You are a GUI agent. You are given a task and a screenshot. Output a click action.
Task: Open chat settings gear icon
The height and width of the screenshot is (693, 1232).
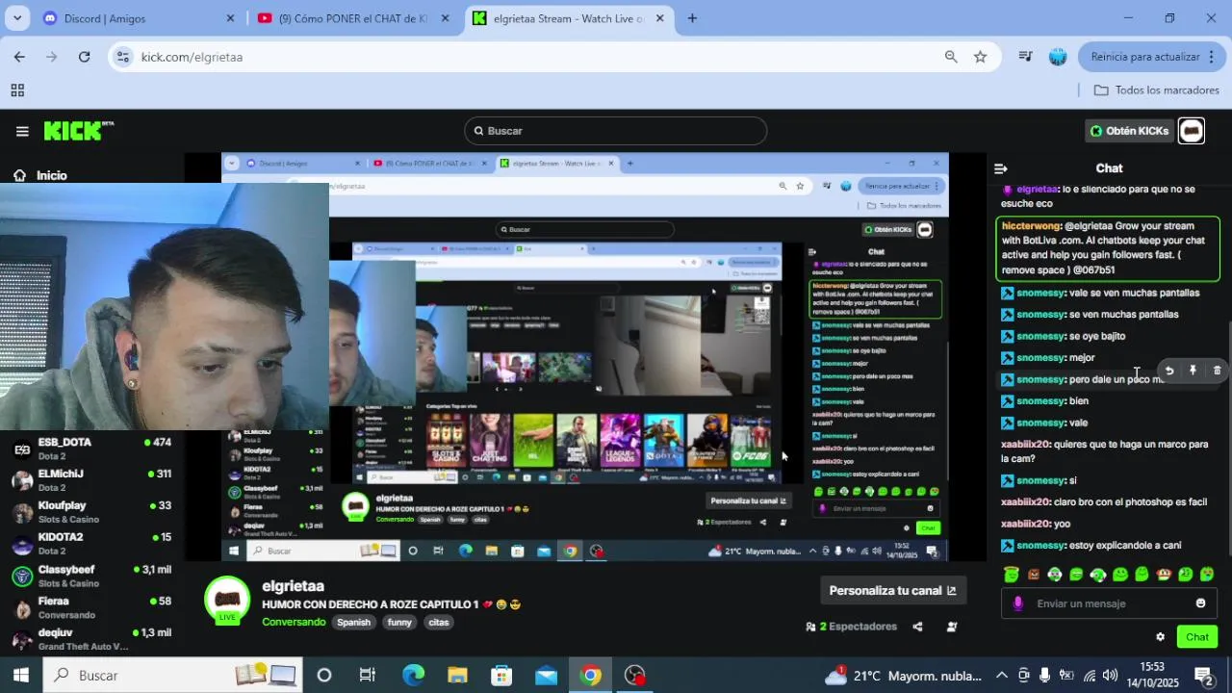(x=1160, y=637)
